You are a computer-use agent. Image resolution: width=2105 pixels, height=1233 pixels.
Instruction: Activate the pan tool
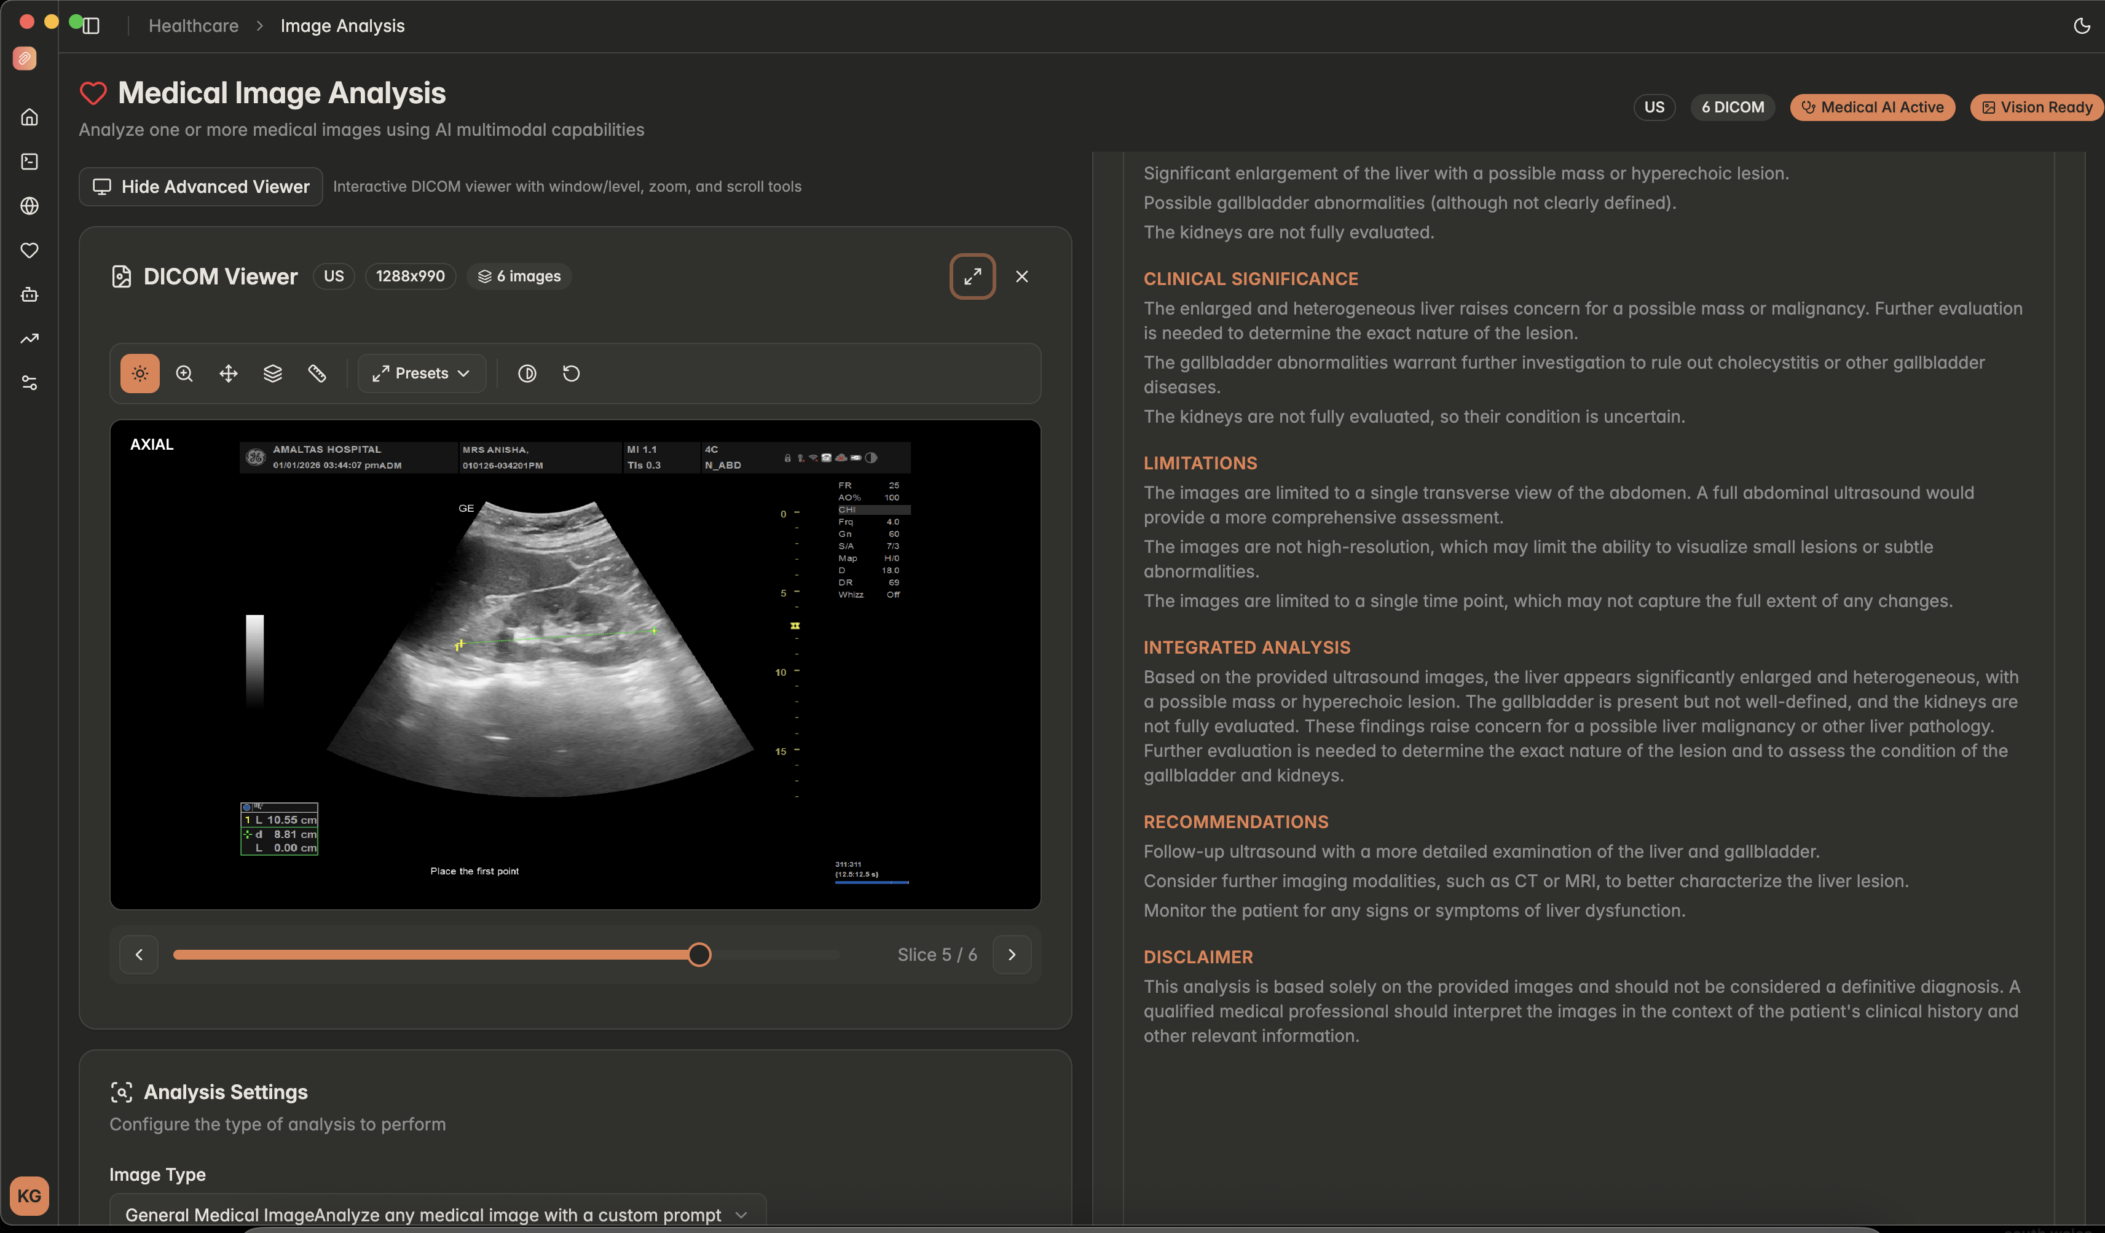coord(228,373)
